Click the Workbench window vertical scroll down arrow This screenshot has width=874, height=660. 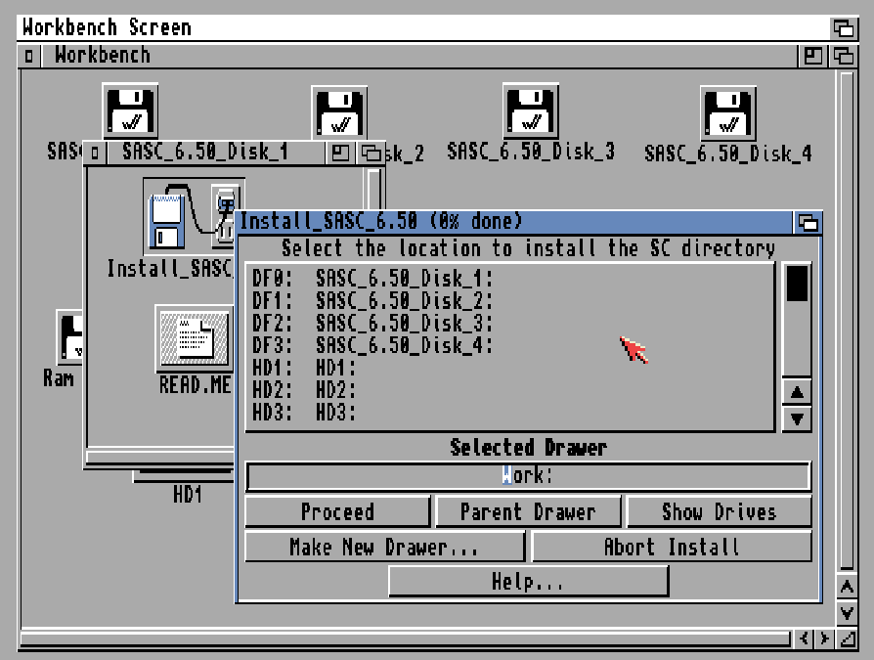pos(847,613)
